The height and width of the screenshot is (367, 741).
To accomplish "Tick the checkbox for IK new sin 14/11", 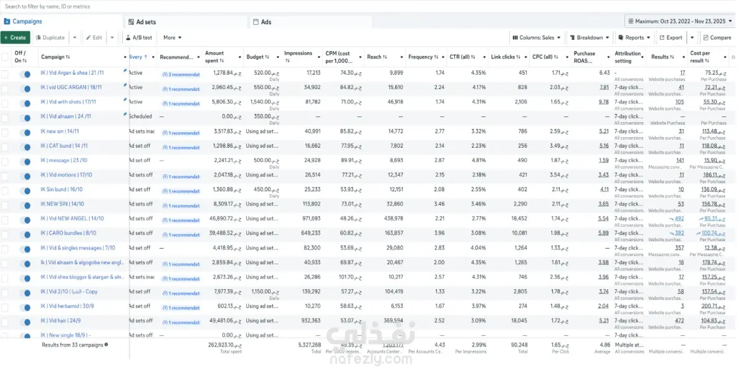I will 5,133.
